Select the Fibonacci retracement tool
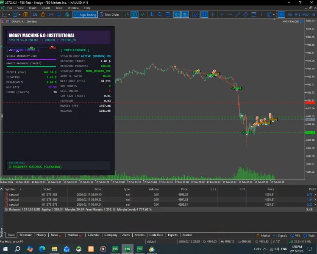317x254 pixels. point(253,14)
